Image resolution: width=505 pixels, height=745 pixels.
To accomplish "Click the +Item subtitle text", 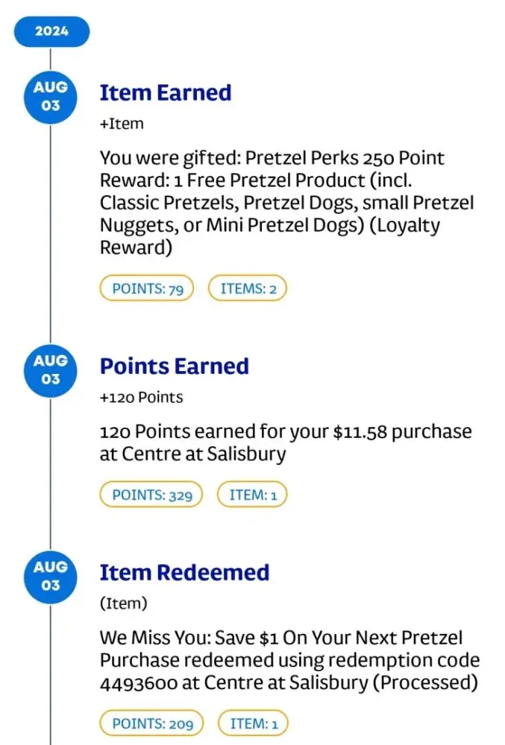I will (x=122, y=124).
